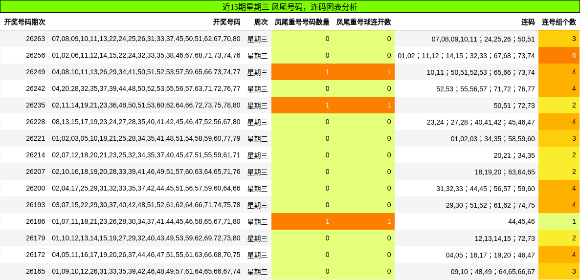Click the winning numbers for issue 26235
Screen dimensions: 580x280
click(146, 105)
